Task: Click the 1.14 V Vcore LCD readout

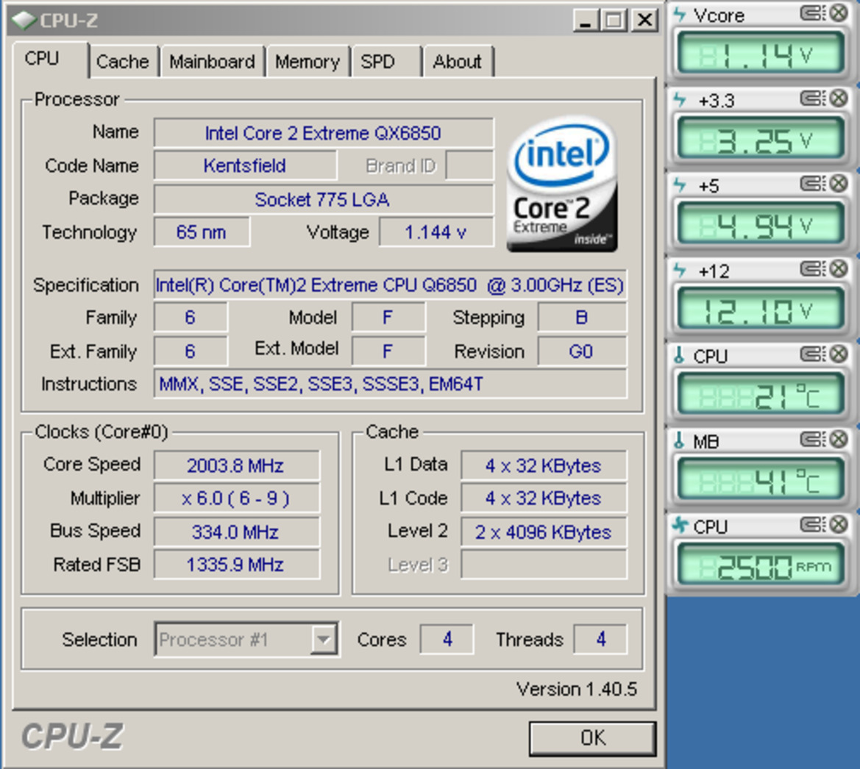Action: point(761,53)
